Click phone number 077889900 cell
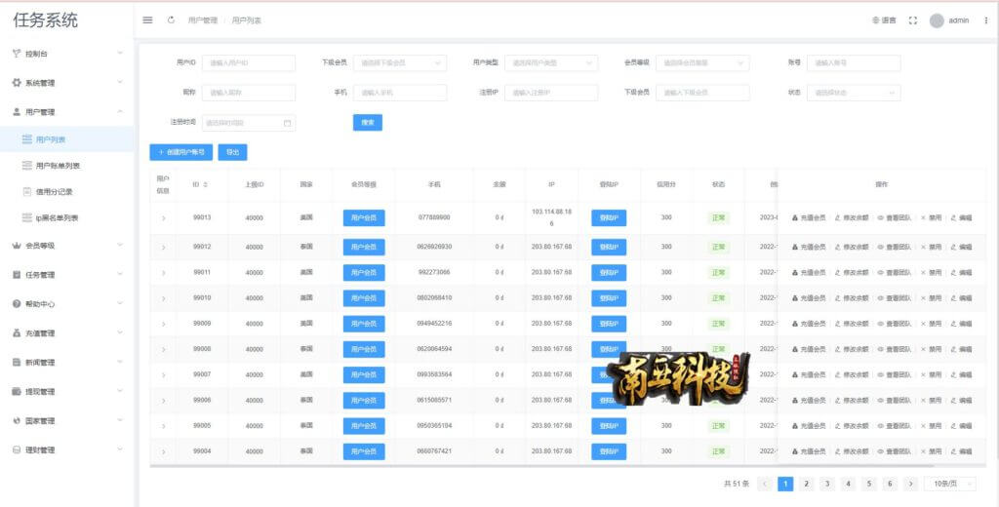 click(x=434, y=217)
